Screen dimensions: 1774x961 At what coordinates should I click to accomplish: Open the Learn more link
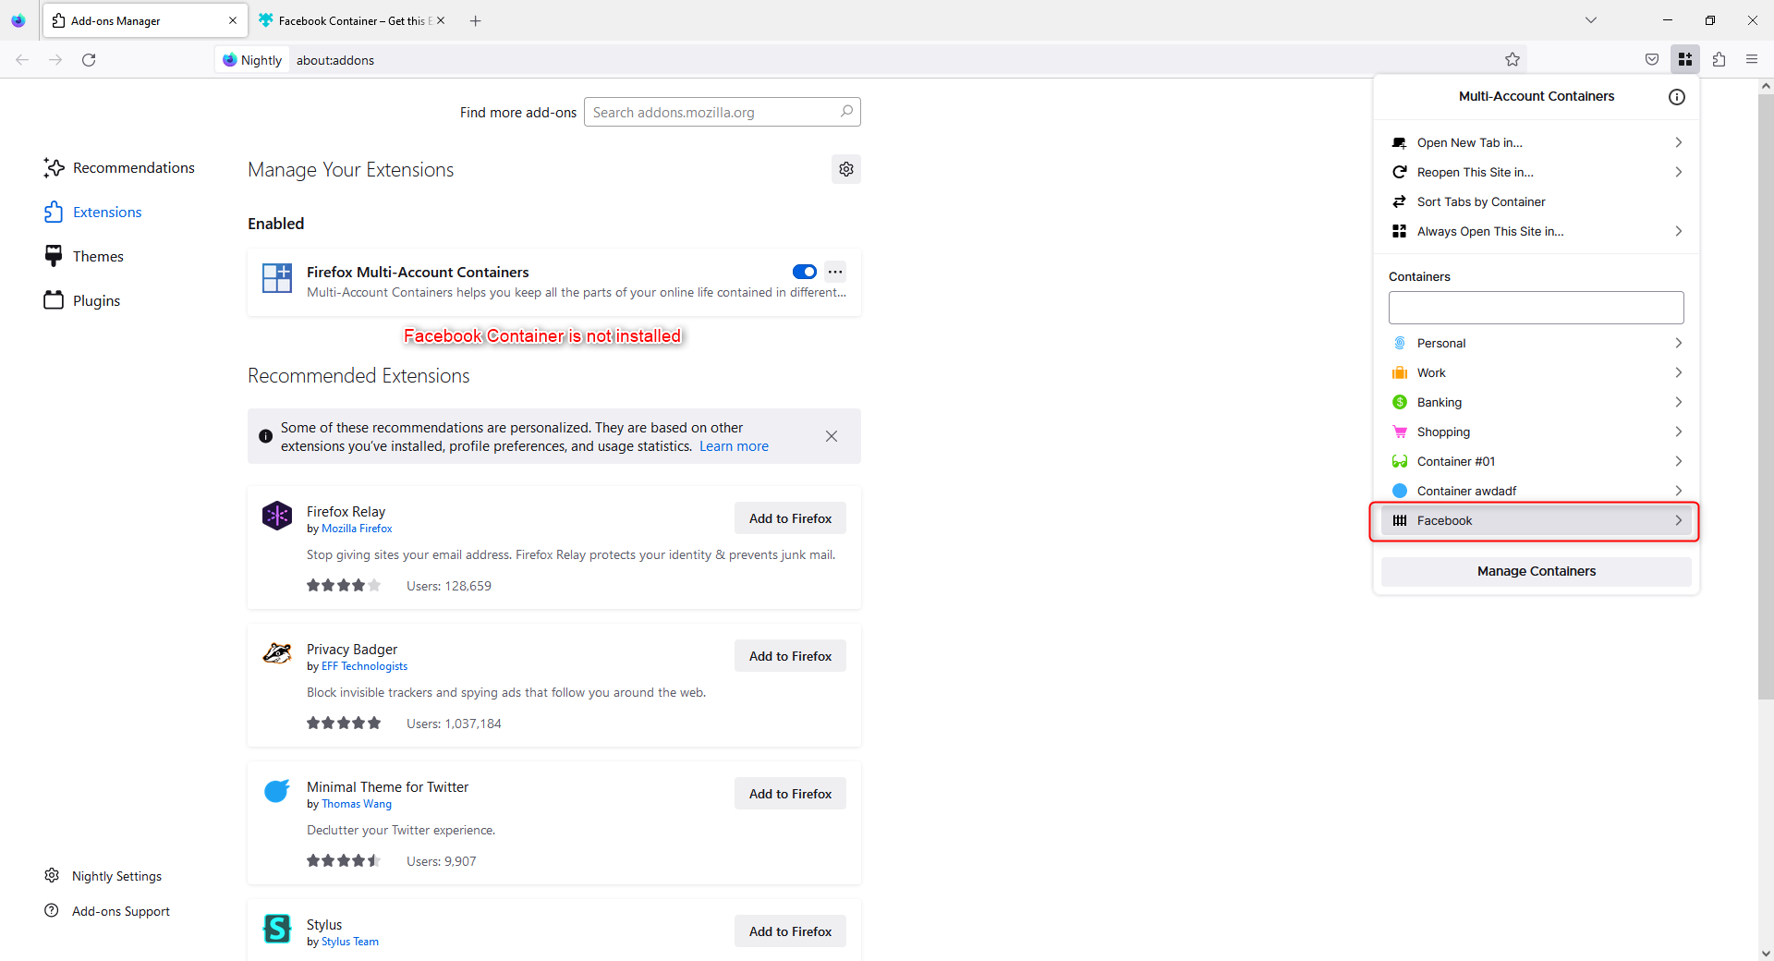(x=733, y=445)
